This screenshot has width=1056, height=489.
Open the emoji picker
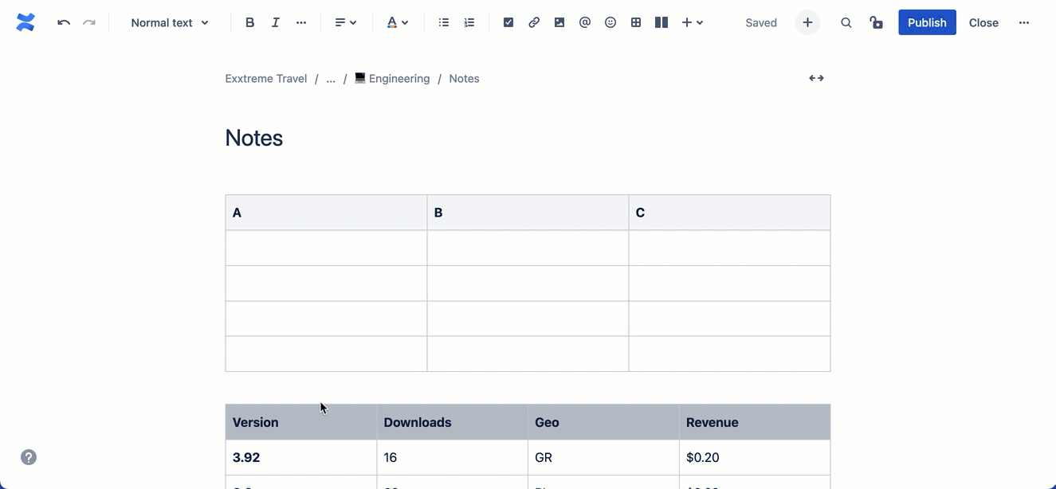click(x=610, y=22)
